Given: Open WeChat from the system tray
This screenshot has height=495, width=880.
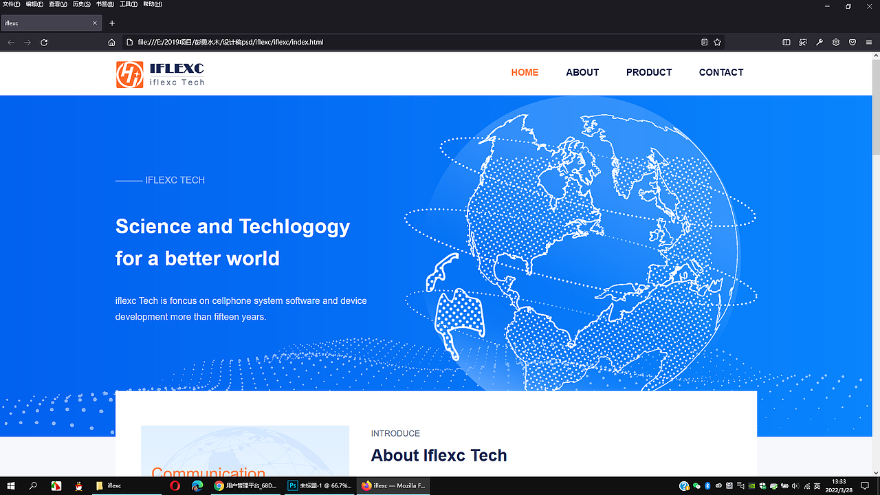Looking at the screenshot, I should 697,486.
